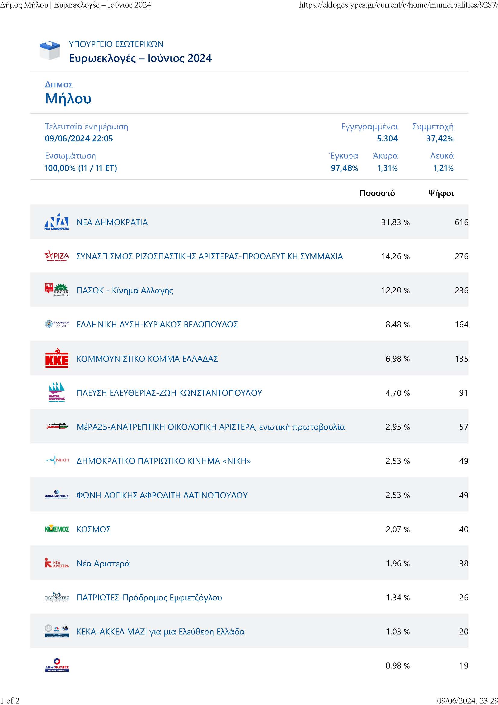Open ΚΟΜΜΟΥΝΙΣΤΙΚΟ ΚΟΜΜΑ ΕΛΛΑΔΑΣ link
The height and width of the screenshot is (705, 498).
pyautogui.click(x=147, y=359)
